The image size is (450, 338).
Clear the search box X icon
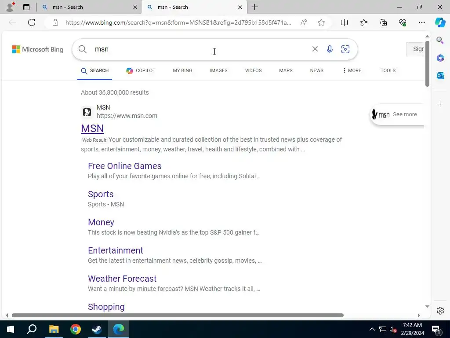(x=315, y=49)
